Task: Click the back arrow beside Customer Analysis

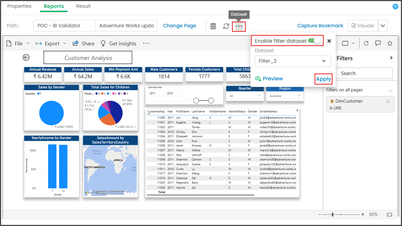Action: [26, 58]
